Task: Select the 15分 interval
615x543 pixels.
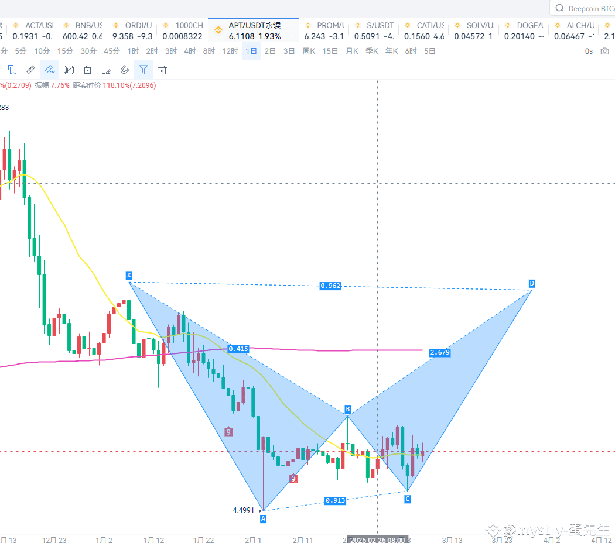Action: [x=65, y=51]
